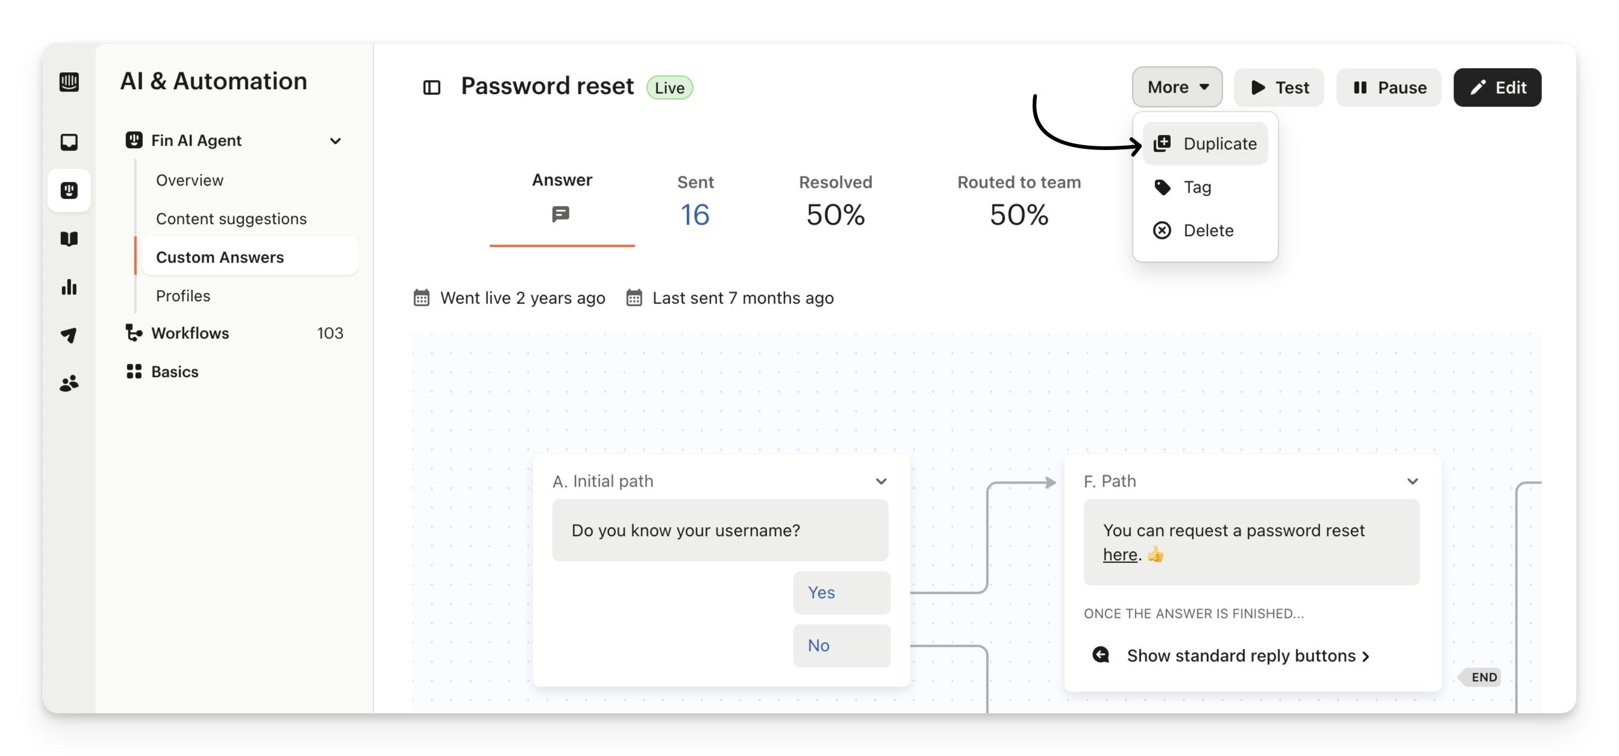Screen dimensions: 1619x756
Task: Switch to the Answer tab
Action: pyautogui.click(x=562, y=196)
